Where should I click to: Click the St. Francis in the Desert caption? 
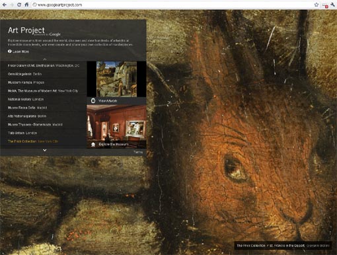[x=287, y=246]
